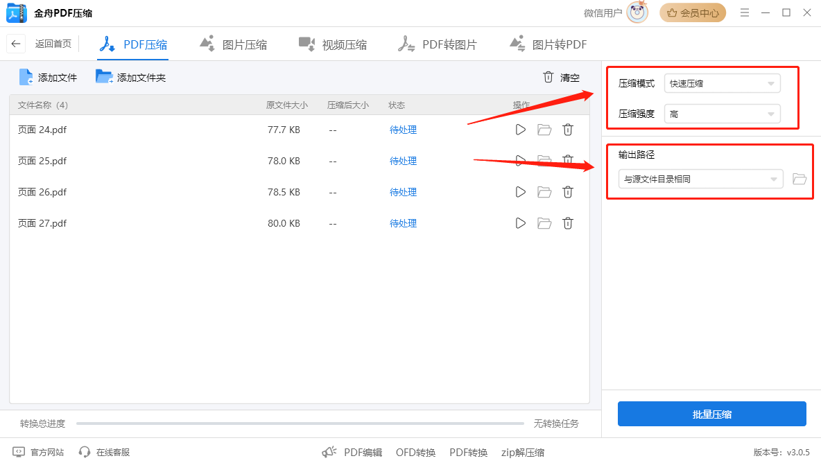821x463 pixels.
Task: Switch to 视频压缩 tab
Action: click(333, 44)
